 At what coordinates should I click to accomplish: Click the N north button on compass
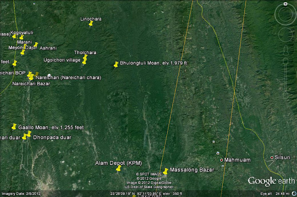(285, 4)
